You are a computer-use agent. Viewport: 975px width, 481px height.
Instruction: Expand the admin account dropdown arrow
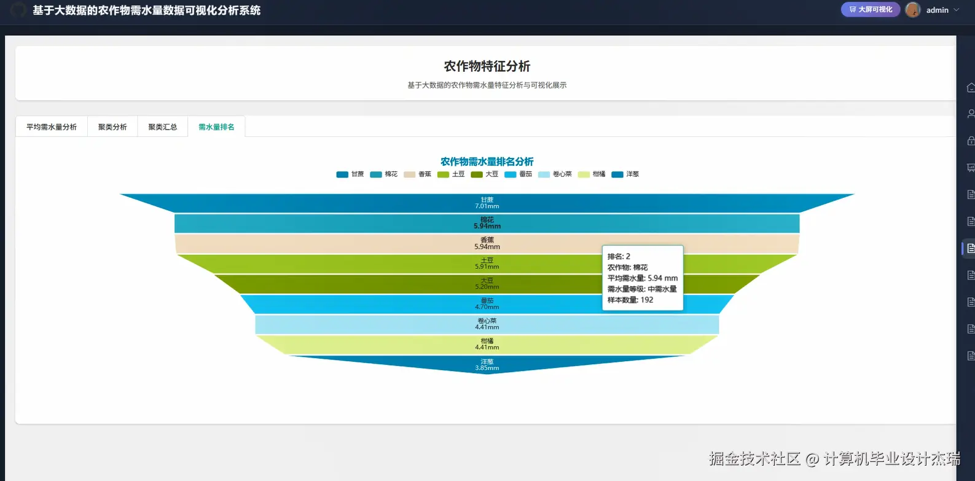click(x=957, y=10)
